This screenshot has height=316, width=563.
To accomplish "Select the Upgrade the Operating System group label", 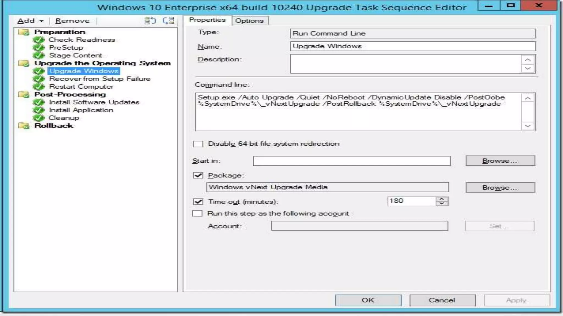I will click(103, 63).
